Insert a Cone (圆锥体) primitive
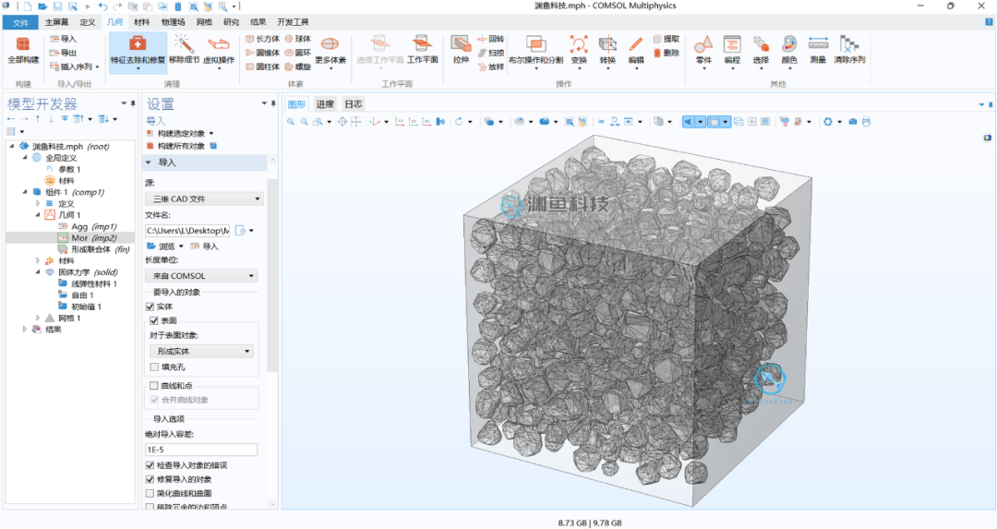Image resolution: width=997 pixels, height=529 pixels. point(262,53)
